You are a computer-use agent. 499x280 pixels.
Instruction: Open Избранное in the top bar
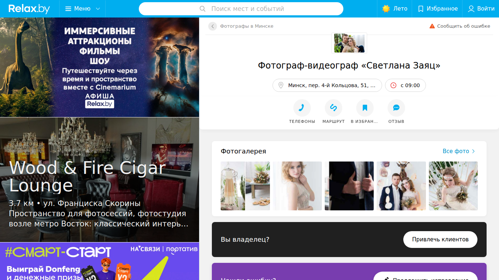coord(438,9)
